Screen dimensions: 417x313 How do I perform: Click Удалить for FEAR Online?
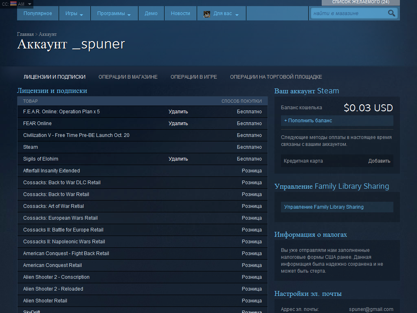178,123
